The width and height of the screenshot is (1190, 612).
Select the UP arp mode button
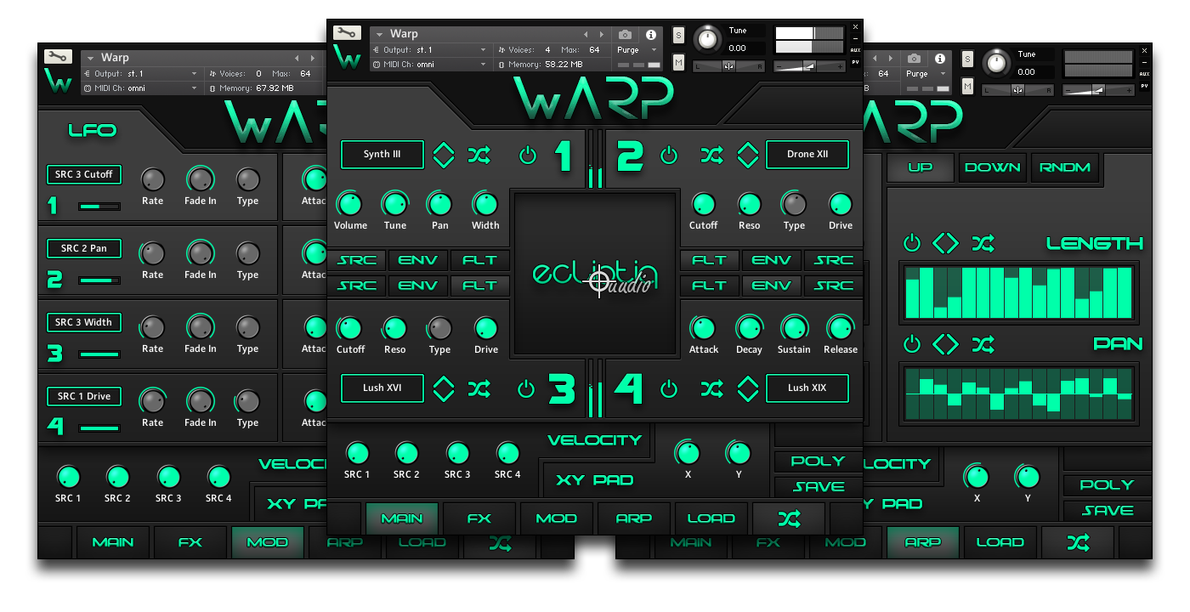pos(921,167)
